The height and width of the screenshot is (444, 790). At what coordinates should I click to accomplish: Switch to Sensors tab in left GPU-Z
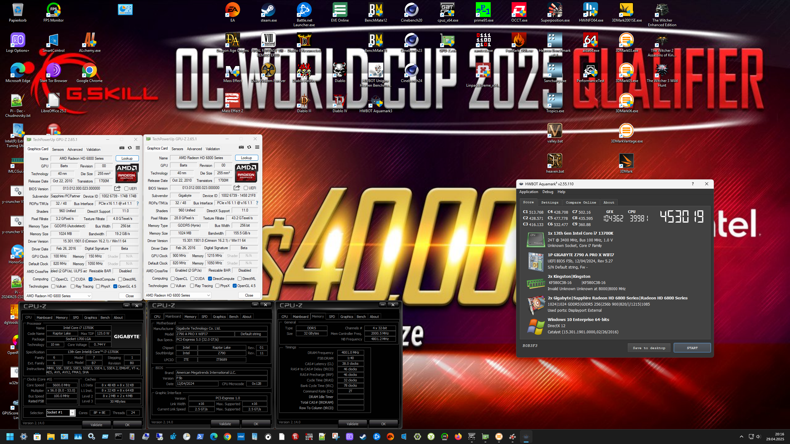(58, 150)
